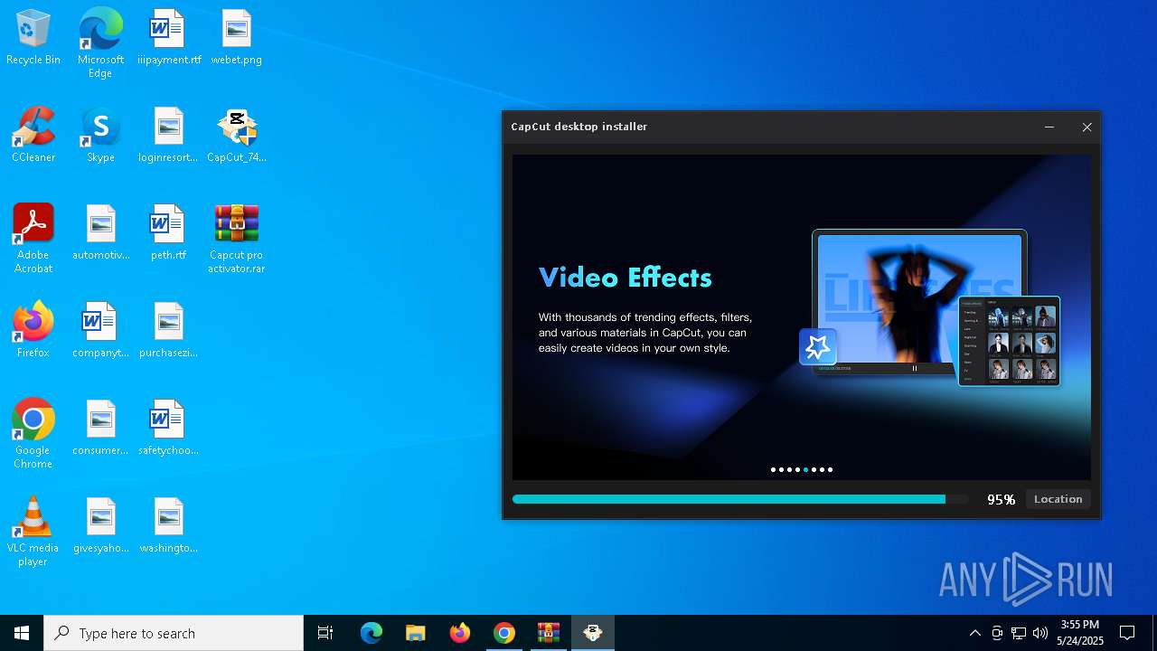Select the last slideshow pagination dot
The height and width of the screenshot is (651, 1157).
click(830, 469)
